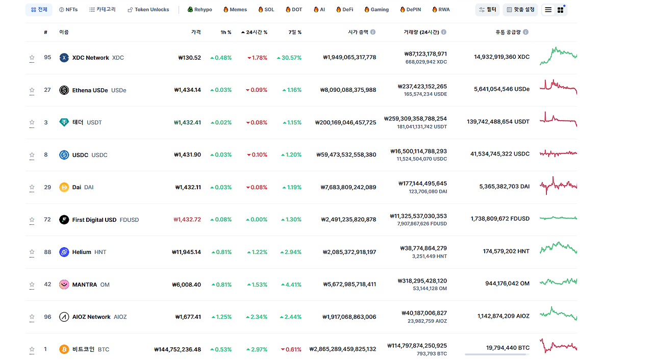
Task: Star Bitcoin BTC to watchlist
Action: point(32,349)
